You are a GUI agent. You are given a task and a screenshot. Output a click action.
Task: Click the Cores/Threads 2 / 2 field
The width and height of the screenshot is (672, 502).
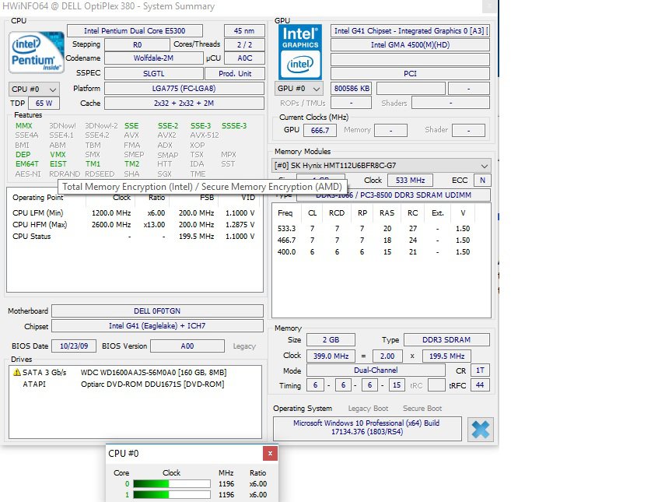(244, 44)
